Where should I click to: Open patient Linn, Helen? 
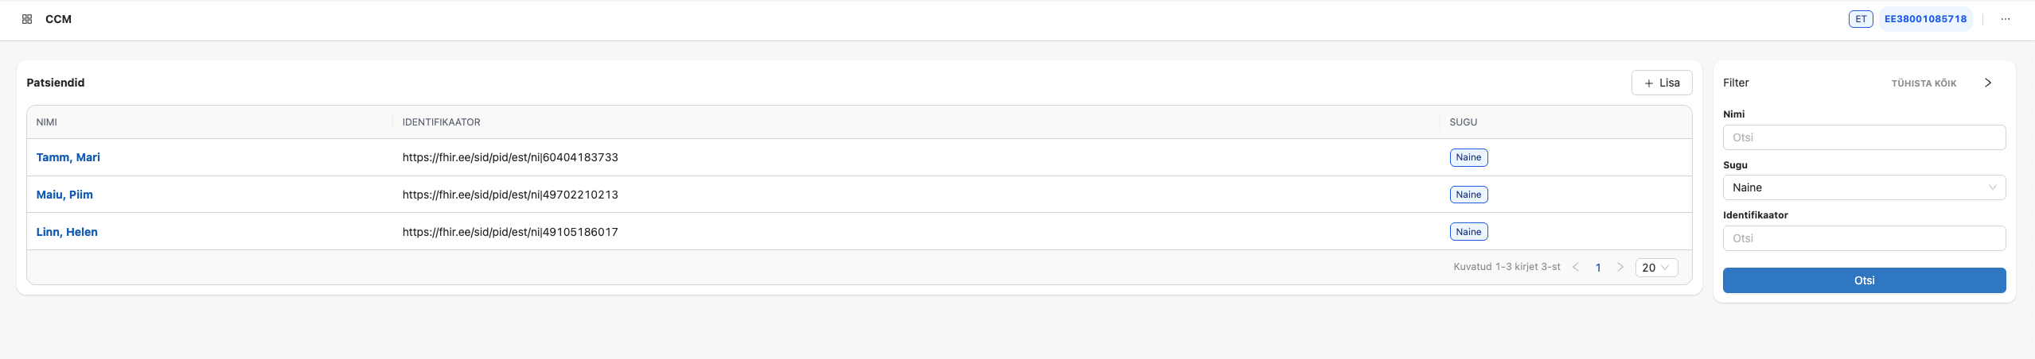point(67,232)
